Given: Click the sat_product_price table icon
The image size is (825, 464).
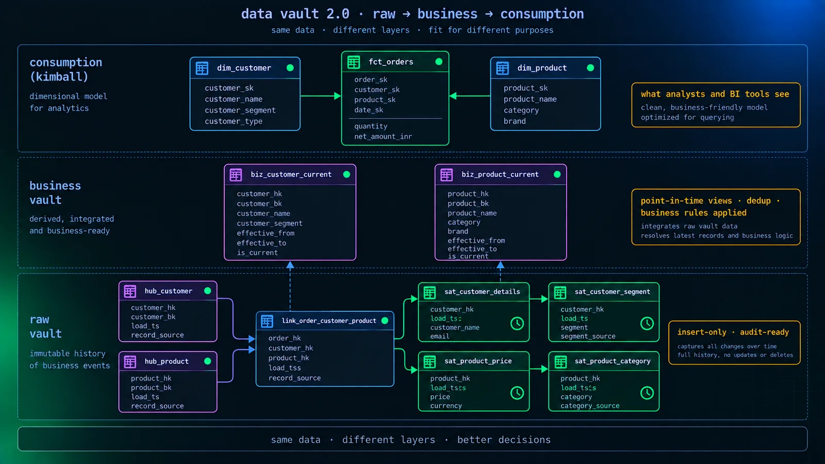Looking at the screenshot, I should (430, 362).
